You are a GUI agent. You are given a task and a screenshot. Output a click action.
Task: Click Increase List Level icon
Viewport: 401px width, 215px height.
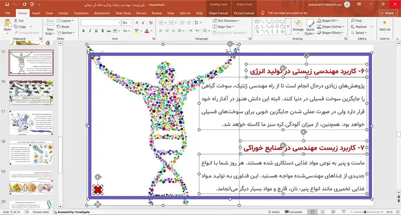[189, 22]
